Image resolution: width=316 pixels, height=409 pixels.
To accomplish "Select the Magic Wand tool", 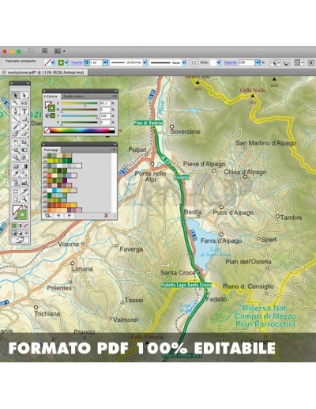I will 16,103.
